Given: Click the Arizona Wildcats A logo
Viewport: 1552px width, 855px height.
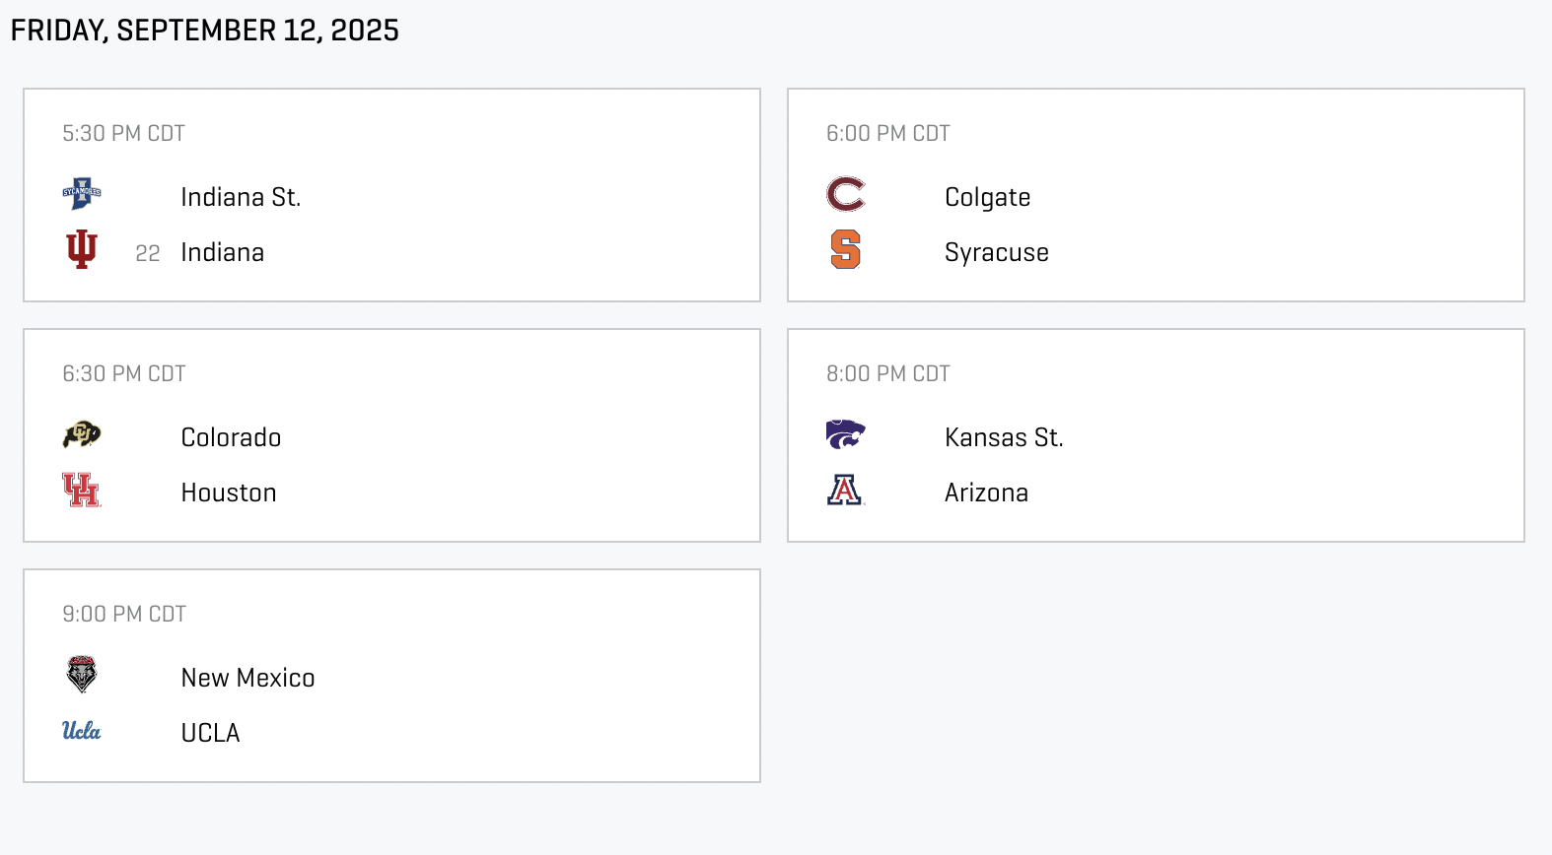Looking at the screenshot, I should point(845,490).
